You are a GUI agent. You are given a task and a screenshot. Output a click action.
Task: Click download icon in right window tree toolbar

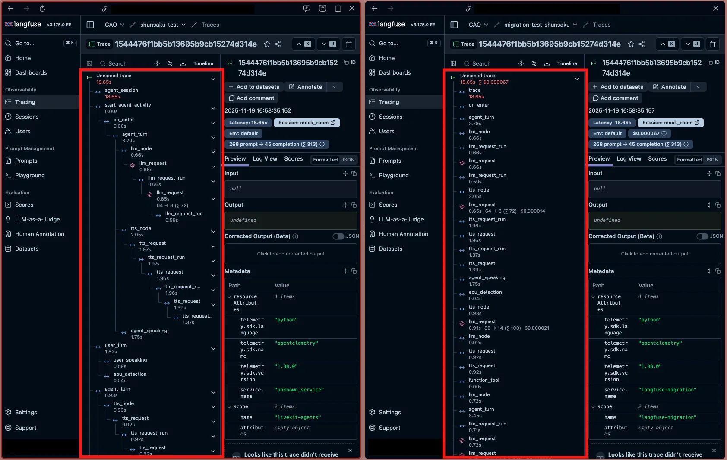coord(547,63)
